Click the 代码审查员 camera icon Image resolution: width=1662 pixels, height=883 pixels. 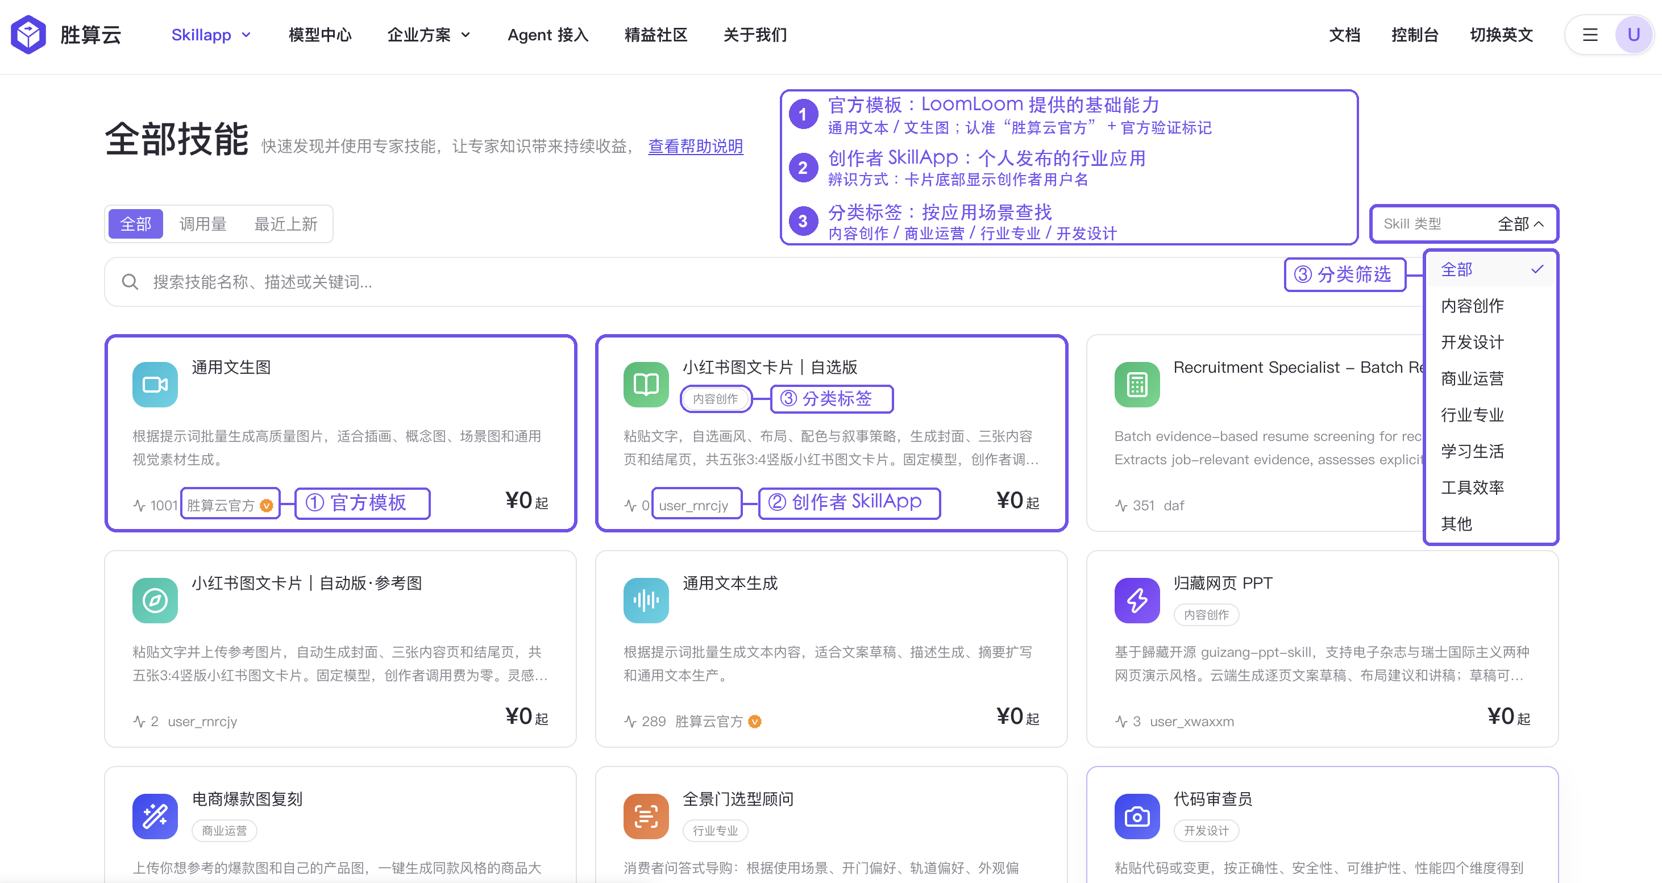tap(1137, 817)
